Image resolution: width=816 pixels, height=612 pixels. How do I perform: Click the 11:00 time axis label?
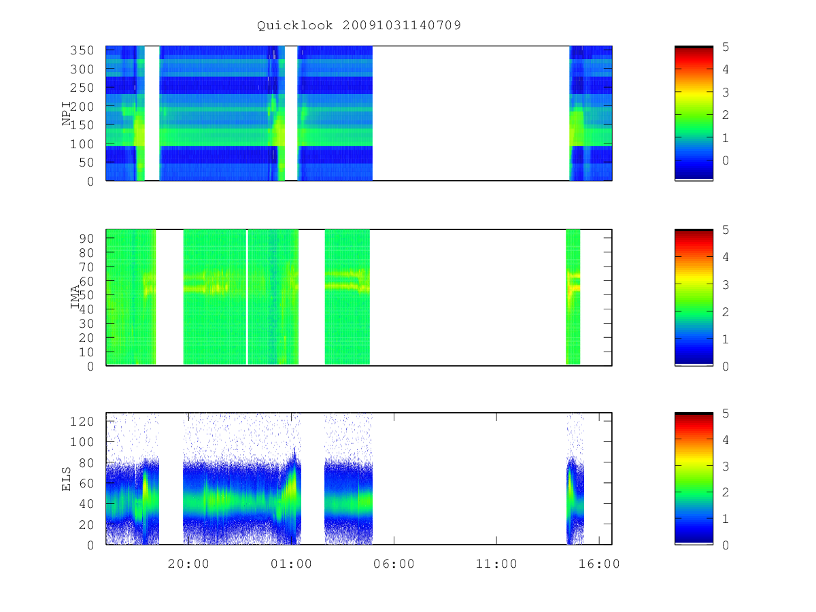point(496,564)
